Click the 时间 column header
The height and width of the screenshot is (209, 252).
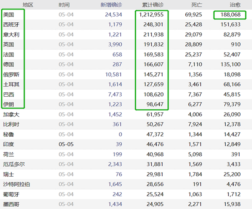64,5
